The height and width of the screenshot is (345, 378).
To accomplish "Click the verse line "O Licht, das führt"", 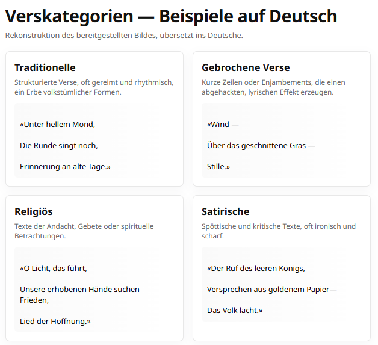I will pyautogui.click(x=58, y=269).
